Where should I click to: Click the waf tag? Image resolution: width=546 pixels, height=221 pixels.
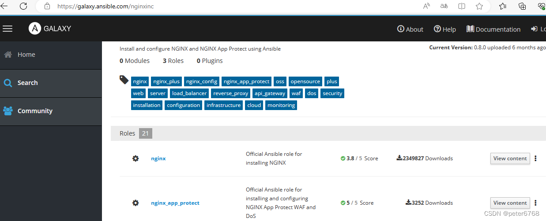click(x=296, y=93)
